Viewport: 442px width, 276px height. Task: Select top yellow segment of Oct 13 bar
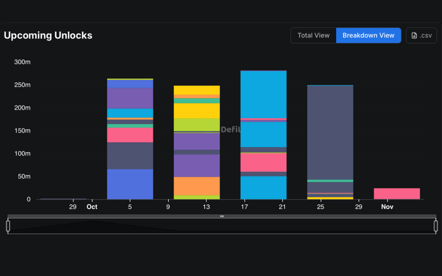pos(197,90)
